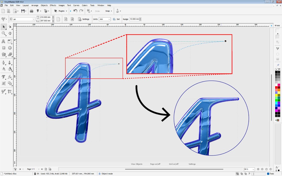Open the Effects menu
This screenshot has width=282, height=176.
point(53,5)
